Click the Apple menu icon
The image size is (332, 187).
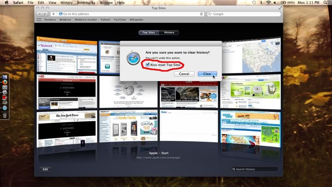6,3
